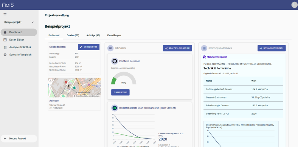Open the user avatar menu

click(294, 5)
